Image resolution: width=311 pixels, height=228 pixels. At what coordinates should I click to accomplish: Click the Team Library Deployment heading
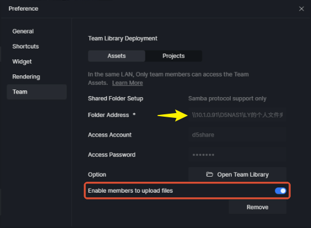[x=122, y=38]
